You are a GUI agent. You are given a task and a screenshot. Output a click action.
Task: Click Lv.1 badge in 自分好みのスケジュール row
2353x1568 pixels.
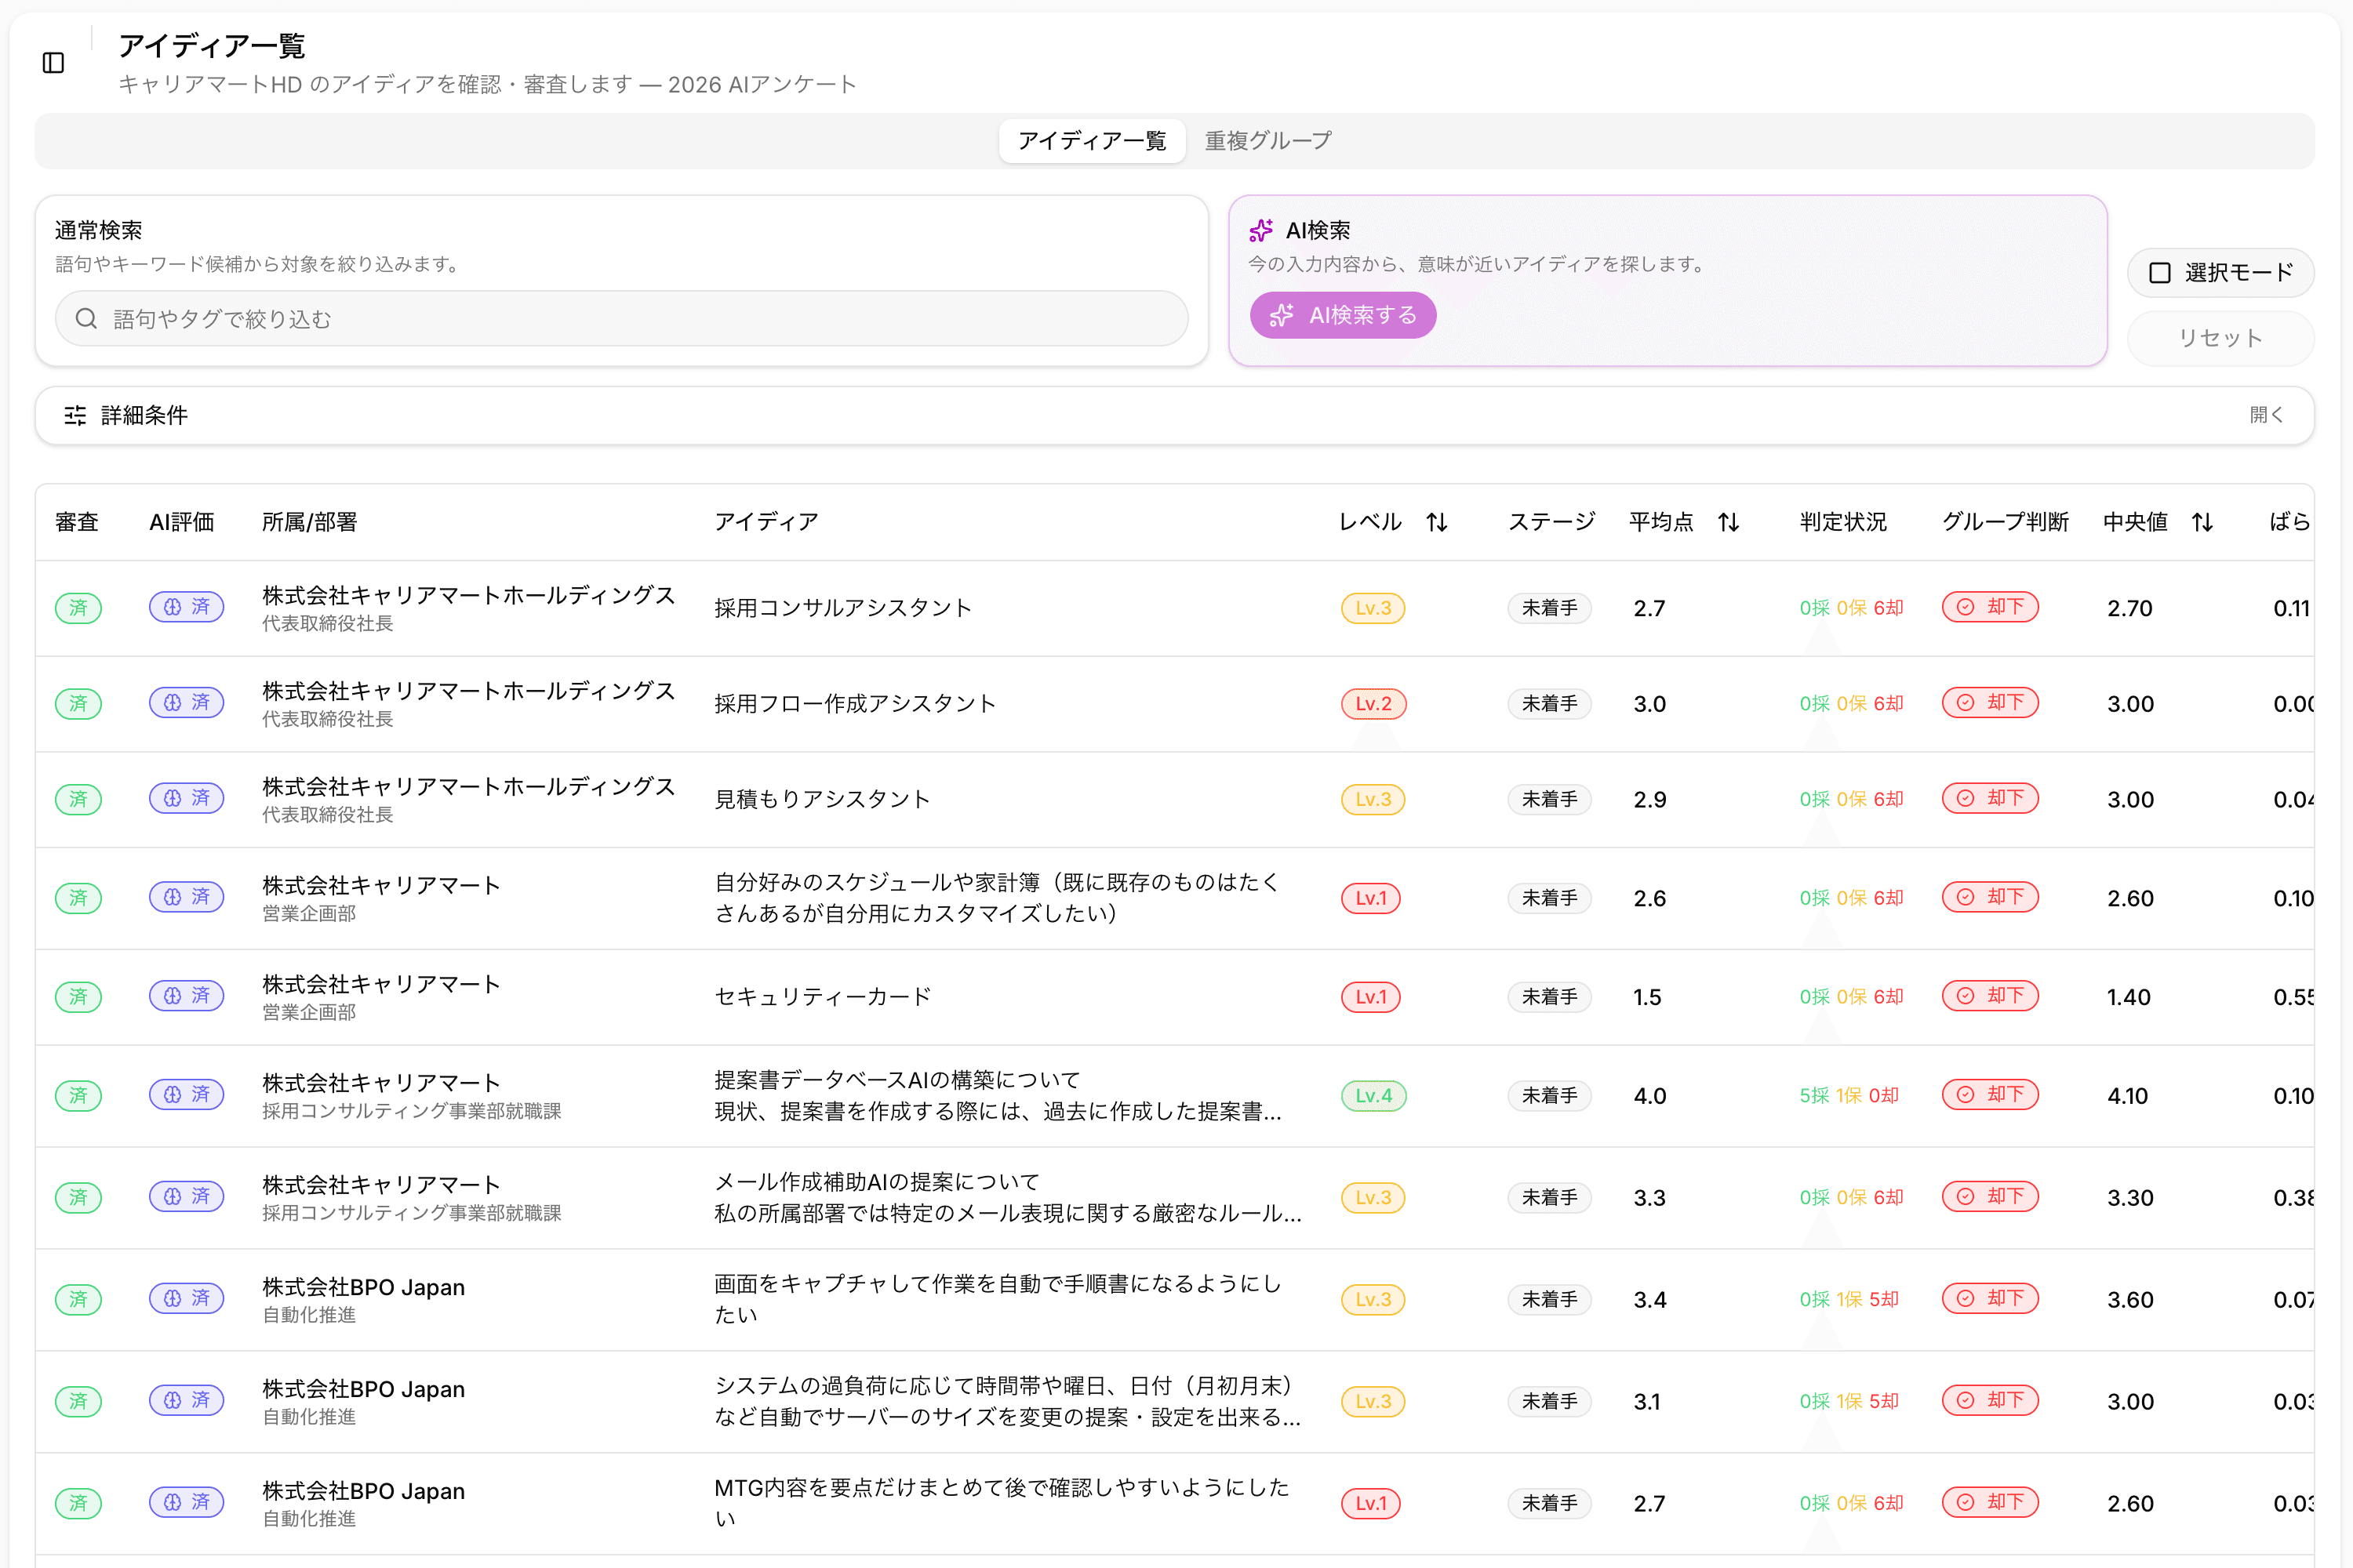(1370, 898)
